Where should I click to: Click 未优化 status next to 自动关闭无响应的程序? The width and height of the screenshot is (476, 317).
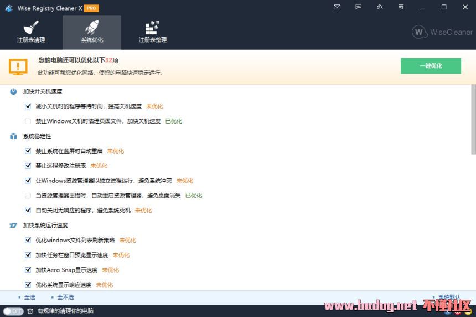(x=143, y=211)
